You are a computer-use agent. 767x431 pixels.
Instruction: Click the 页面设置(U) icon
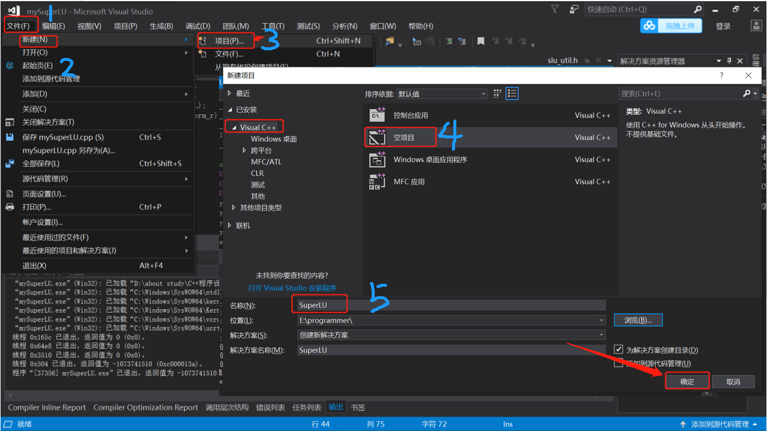(x=9, y=194)
